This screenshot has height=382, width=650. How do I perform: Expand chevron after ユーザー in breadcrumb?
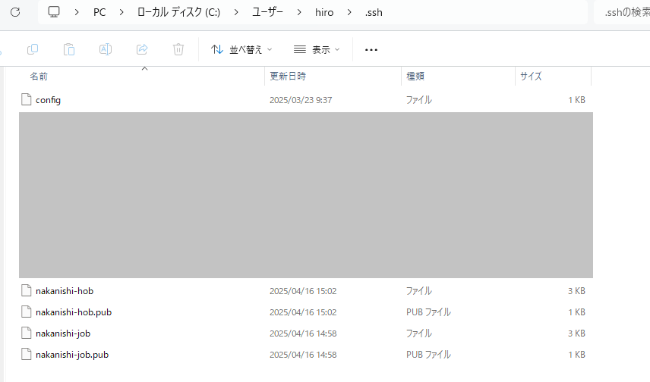[x=299, y=12]
